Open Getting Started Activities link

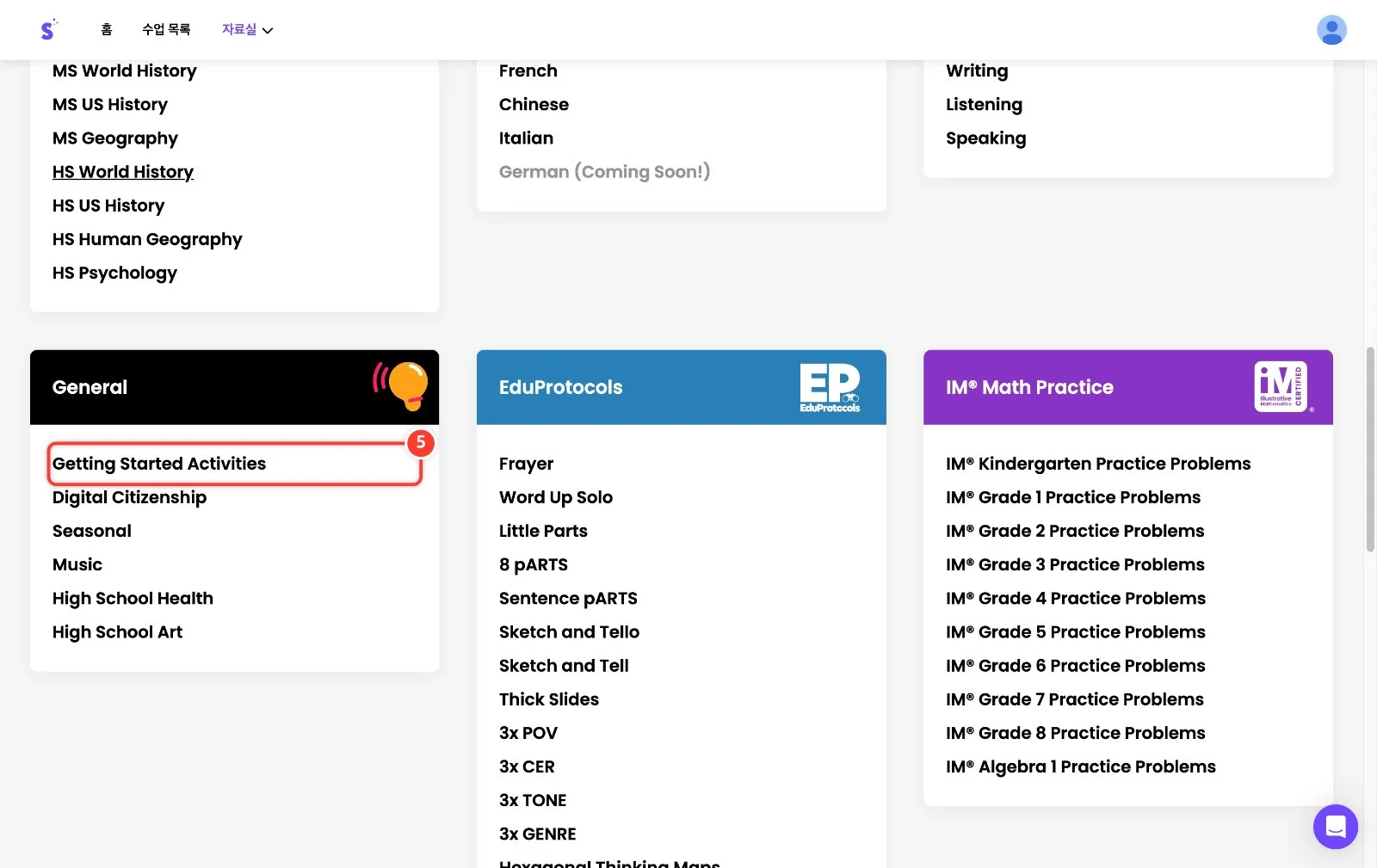pos(159,464)
